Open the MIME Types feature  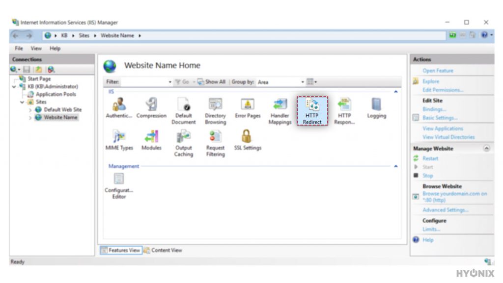[119, 142]
